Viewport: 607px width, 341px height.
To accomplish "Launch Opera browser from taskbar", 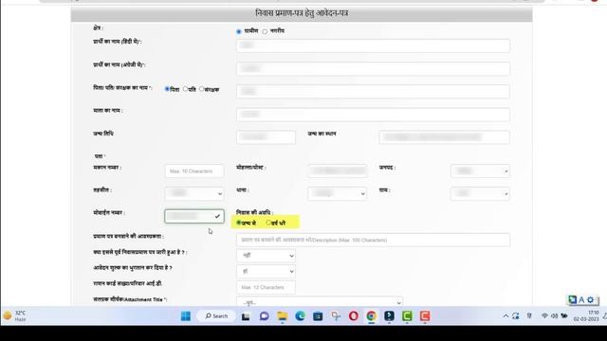I will 354,316.
